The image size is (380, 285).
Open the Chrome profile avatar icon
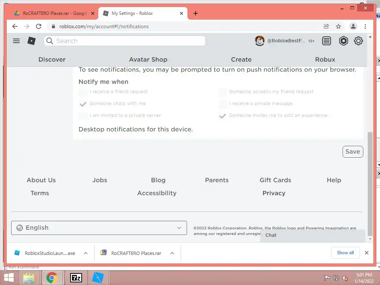(x=353, y=26)
